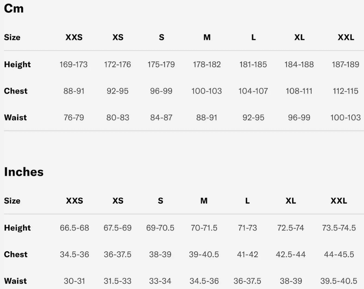Click the Size label in Inches table

pyautogui.click(x=12, y=201)
